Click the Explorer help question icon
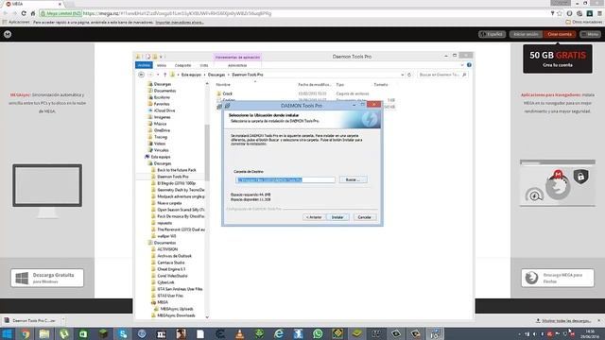The width and height of the screenshot is (605, 340). pyautogui.click(x=469, y=65)
